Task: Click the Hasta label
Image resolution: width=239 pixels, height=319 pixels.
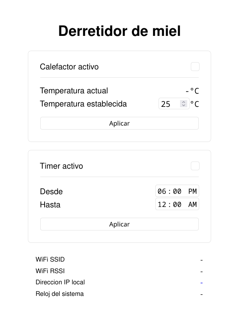Action: coord(50,205)
